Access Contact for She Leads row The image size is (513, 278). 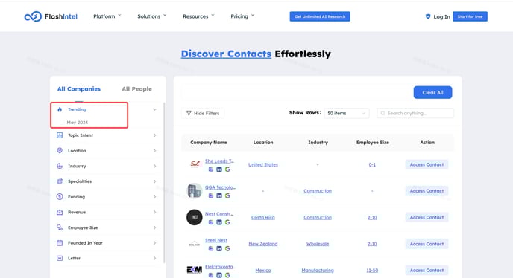[427, 164]
